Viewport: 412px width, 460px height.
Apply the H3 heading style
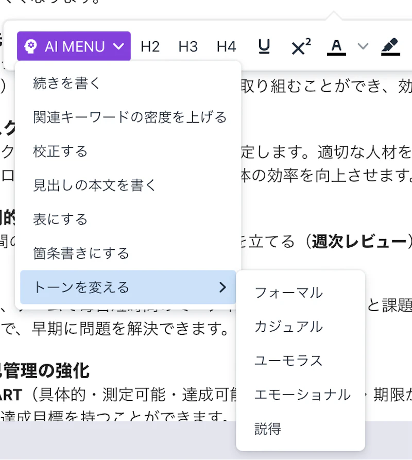point(188,46)
